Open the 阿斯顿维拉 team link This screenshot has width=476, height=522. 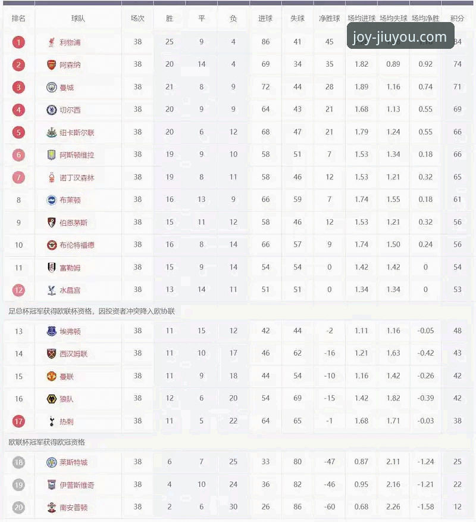pos(77,155)
